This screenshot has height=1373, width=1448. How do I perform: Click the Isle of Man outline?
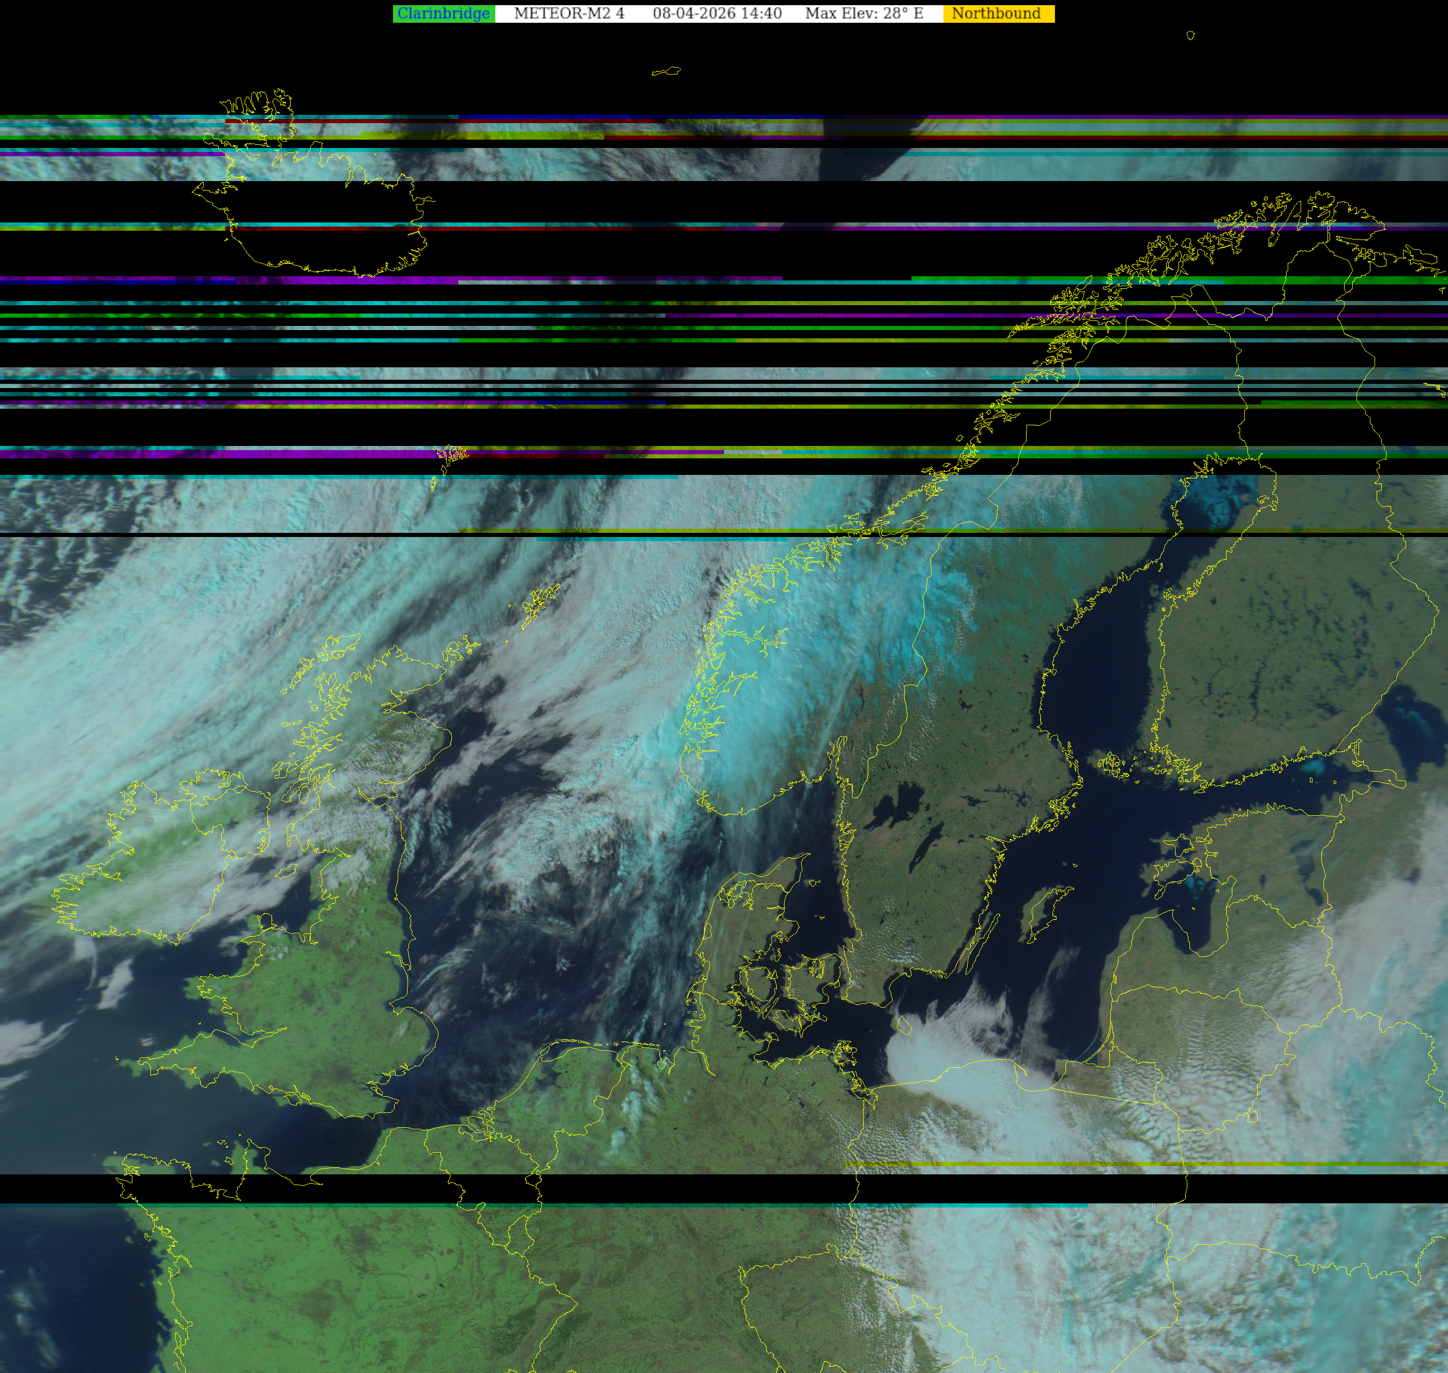[288, 871]
